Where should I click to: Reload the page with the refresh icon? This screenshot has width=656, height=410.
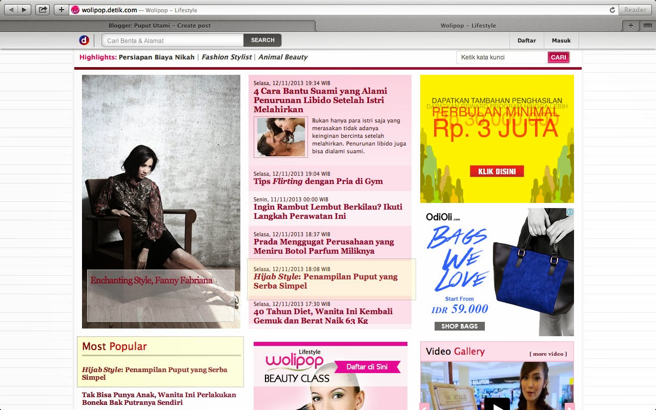[612, 10]
